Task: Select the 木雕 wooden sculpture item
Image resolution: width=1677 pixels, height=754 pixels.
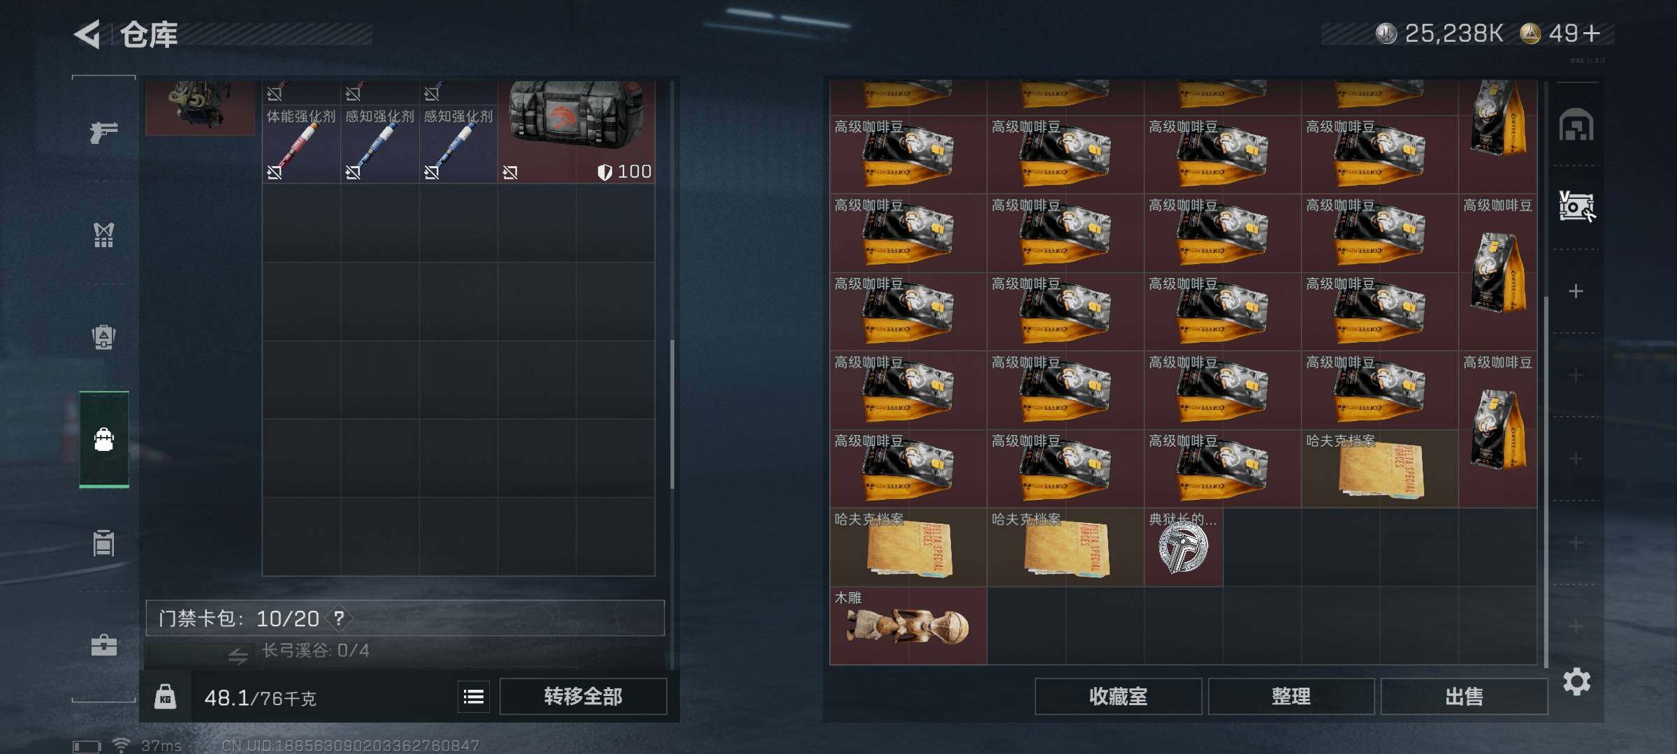Action: (x=908, y=626)
